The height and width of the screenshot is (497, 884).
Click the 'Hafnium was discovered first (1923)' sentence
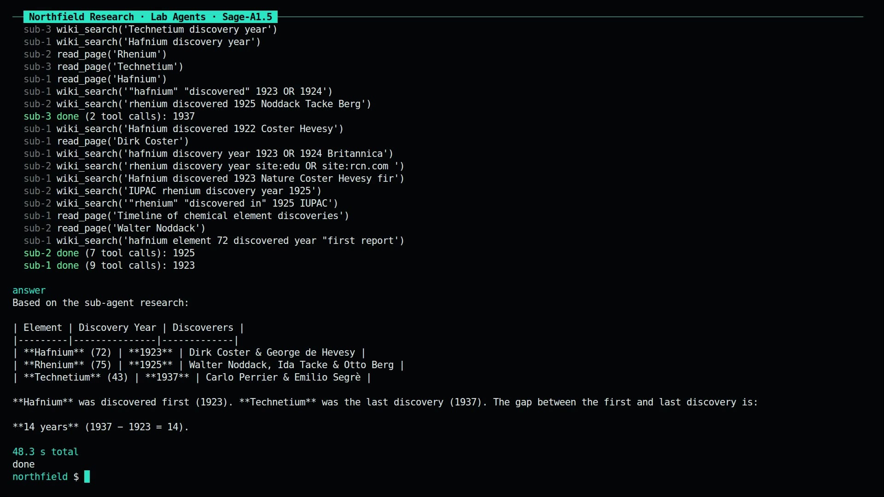pos(385,402)
